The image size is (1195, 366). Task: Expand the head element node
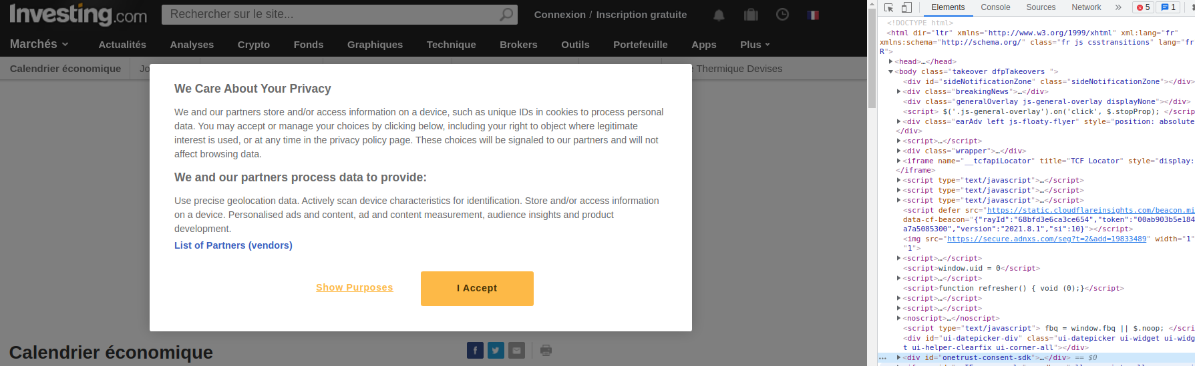(x=891, y=61)
